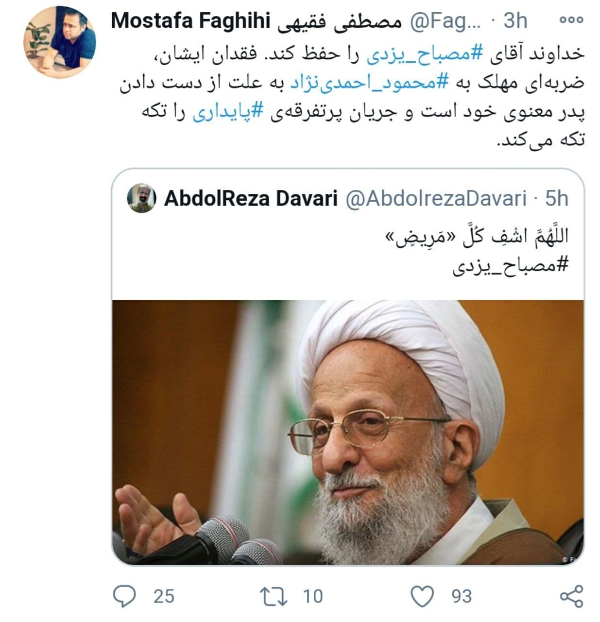Open the cleric photo in quoted tweet
The height and width of the screenshot is (622, 600).
348,432
